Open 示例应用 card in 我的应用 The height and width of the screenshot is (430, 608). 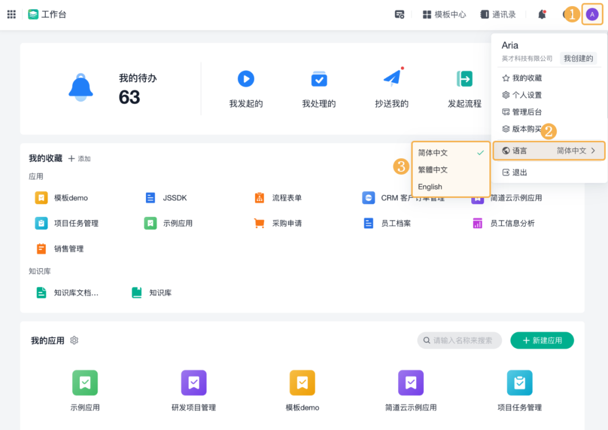[x=85, y=390]
